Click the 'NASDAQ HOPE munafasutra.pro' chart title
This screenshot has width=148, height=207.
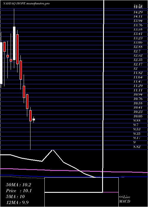point(26,4)
